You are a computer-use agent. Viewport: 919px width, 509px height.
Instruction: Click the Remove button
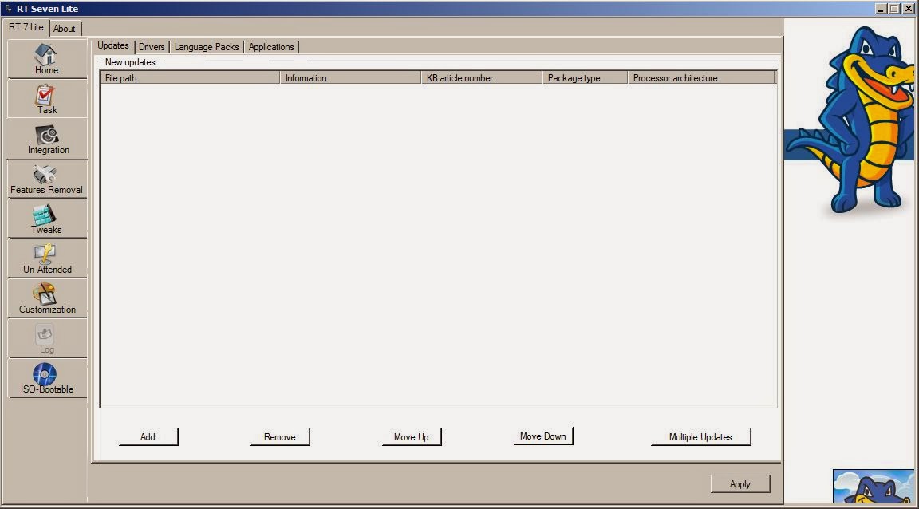tap(280, 437)
